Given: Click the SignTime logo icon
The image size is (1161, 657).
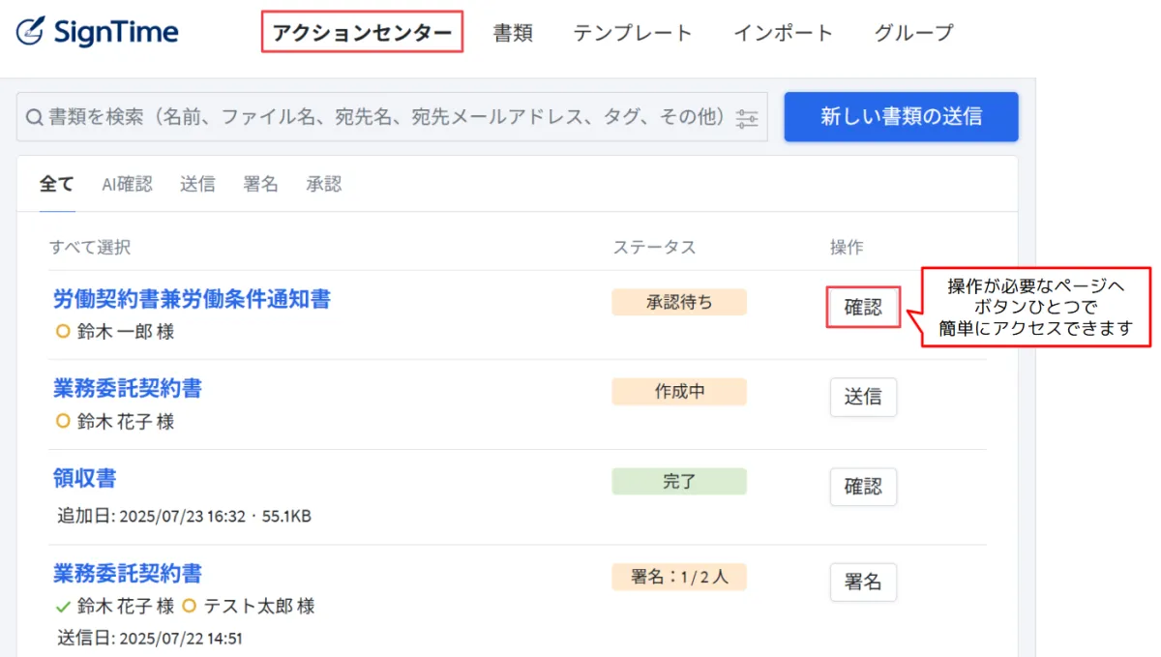Looking at the screenshot, I should coord(31,31).
